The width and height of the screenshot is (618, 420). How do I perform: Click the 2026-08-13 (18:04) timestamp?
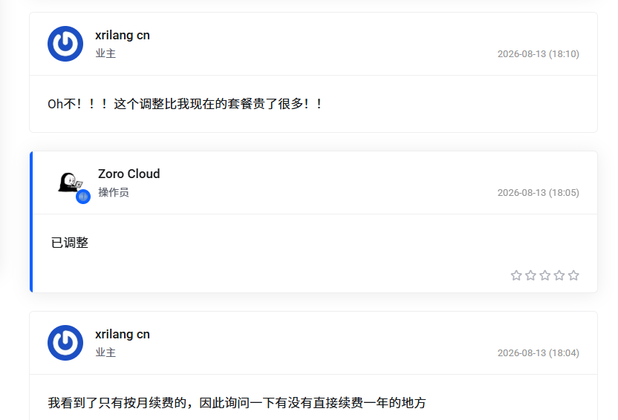click(x=539, y=352)
